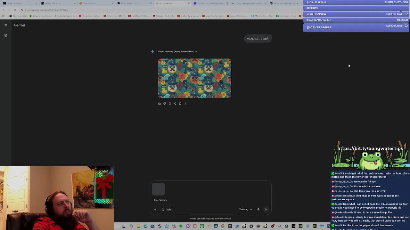
Task: Expand Show thinking (Nano Banana Pro)
Action: 178,51
